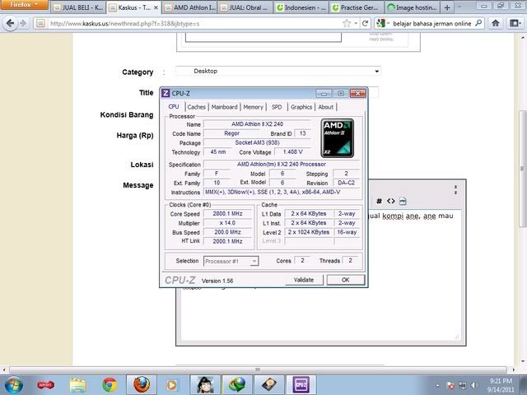Show hidden tray icons arrow
This screenshot has width=527, height=395.
(437, 385)
